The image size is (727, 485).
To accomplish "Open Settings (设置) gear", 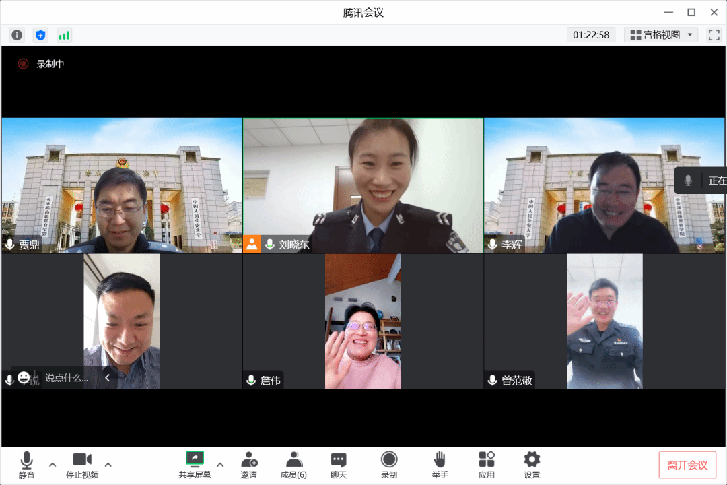I will (x=532, y=465).
